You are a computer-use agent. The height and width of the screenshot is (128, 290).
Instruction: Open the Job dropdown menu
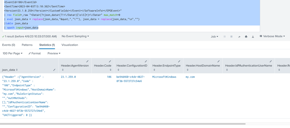215,36
